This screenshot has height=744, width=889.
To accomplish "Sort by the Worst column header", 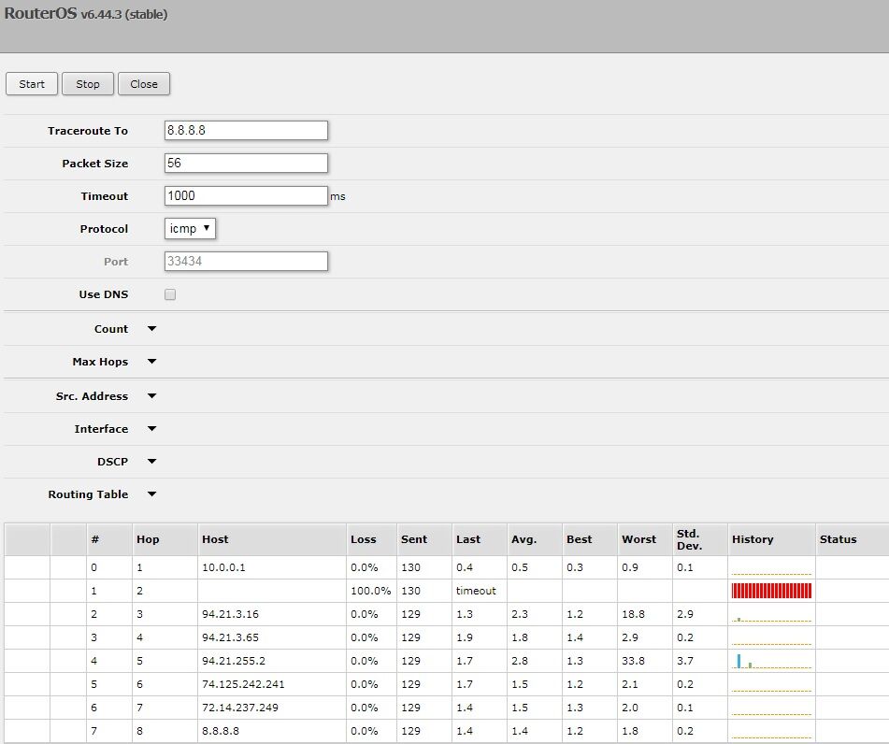I will click(x=645, y=539).
